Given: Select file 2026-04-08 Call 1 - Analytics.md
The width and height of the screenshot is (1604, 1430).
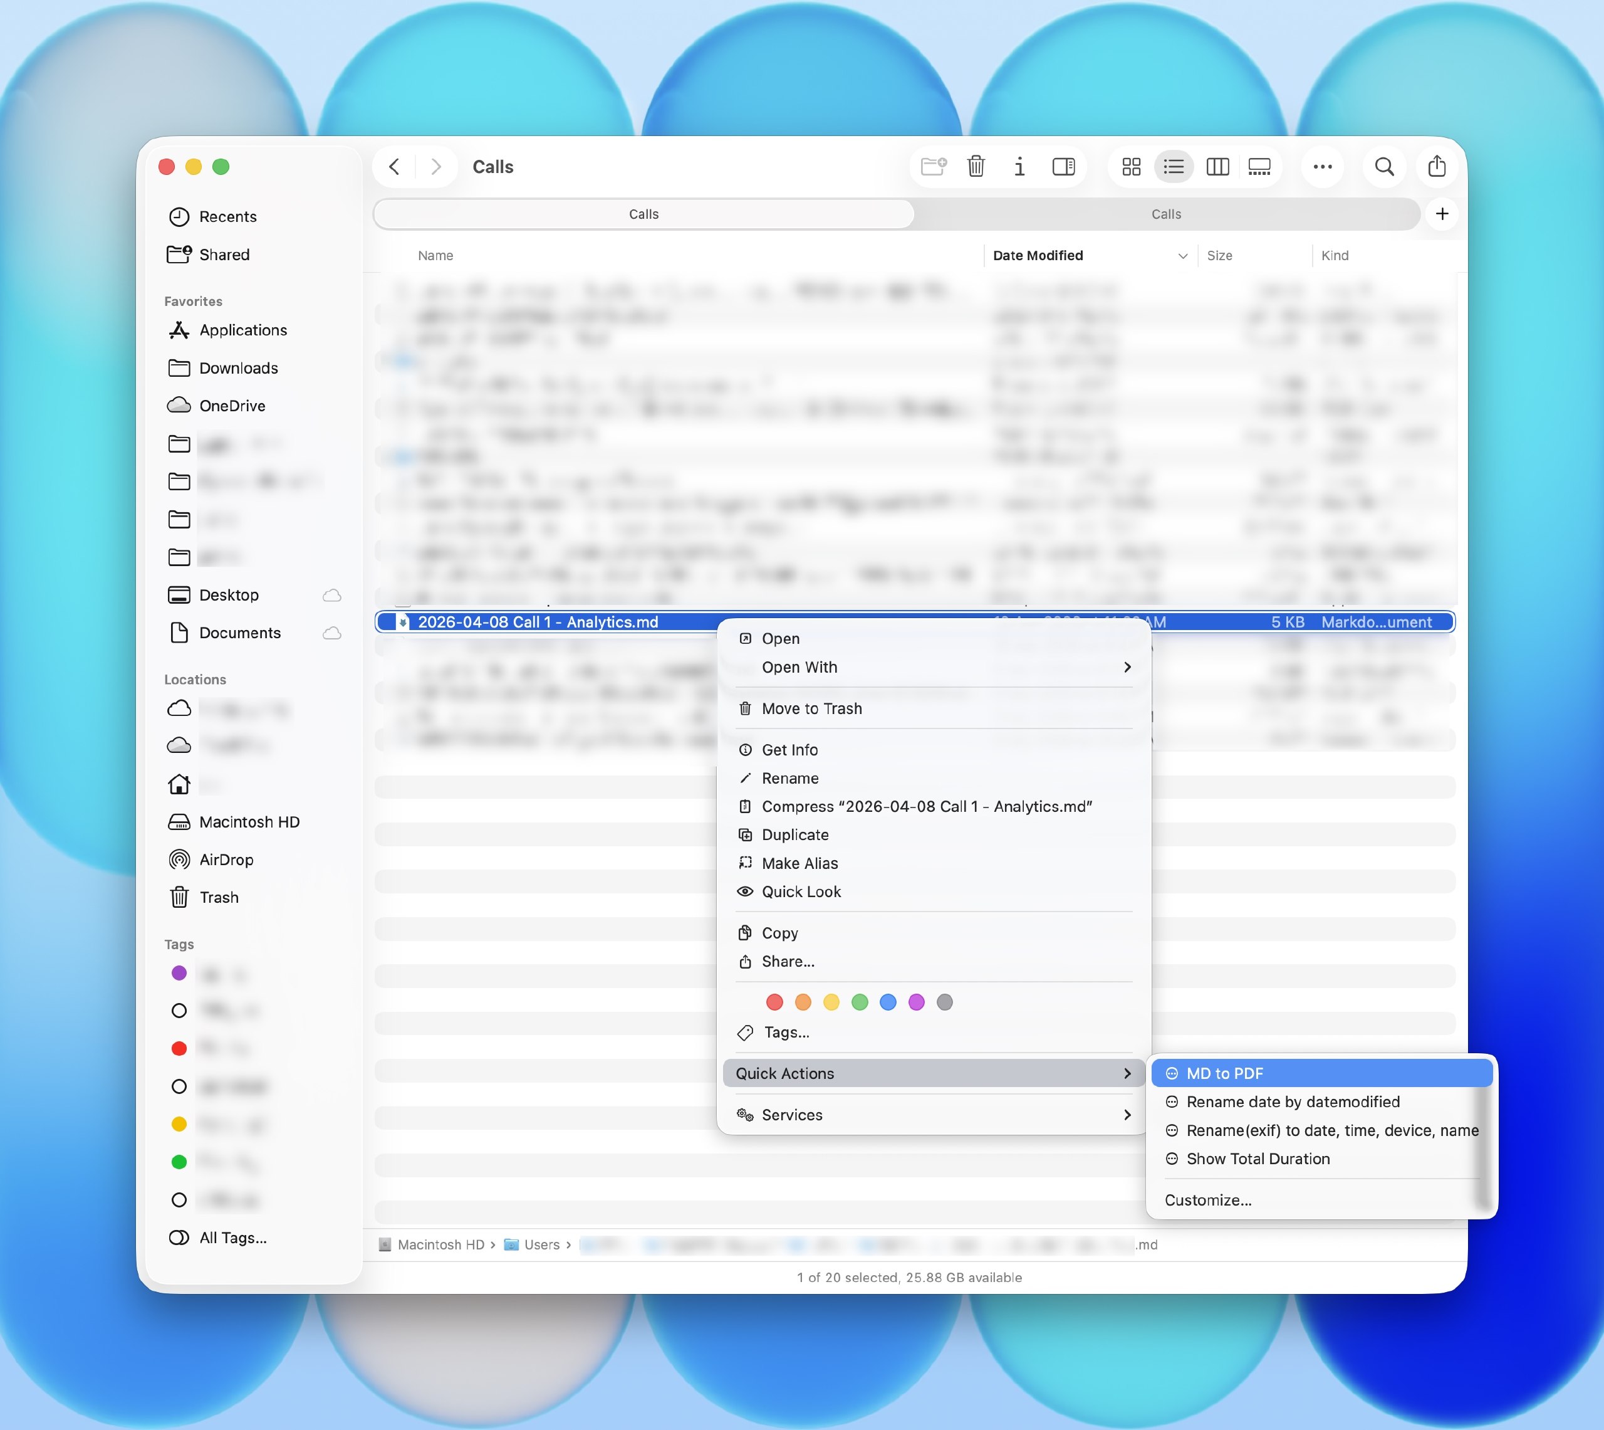Looking at the screenshot, I should click(x=538, y=623).
